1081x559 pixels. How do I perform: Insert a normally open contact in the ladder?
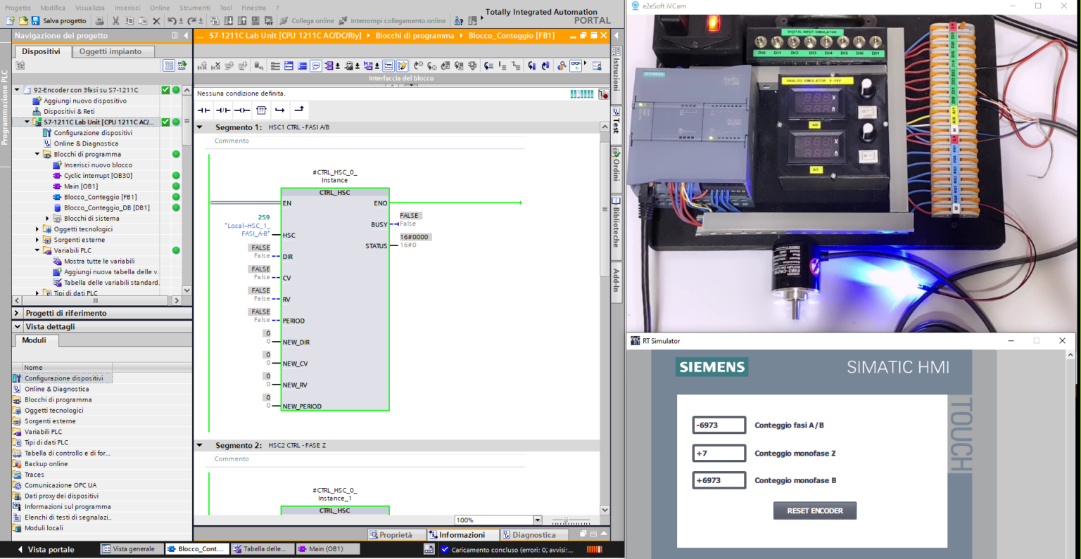tap(203, 110)
